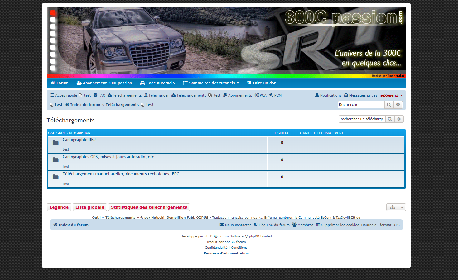Viewport: 458px width, 280px height.
Task: Open the Confidentialité link
Action: (x=216, y=248)
